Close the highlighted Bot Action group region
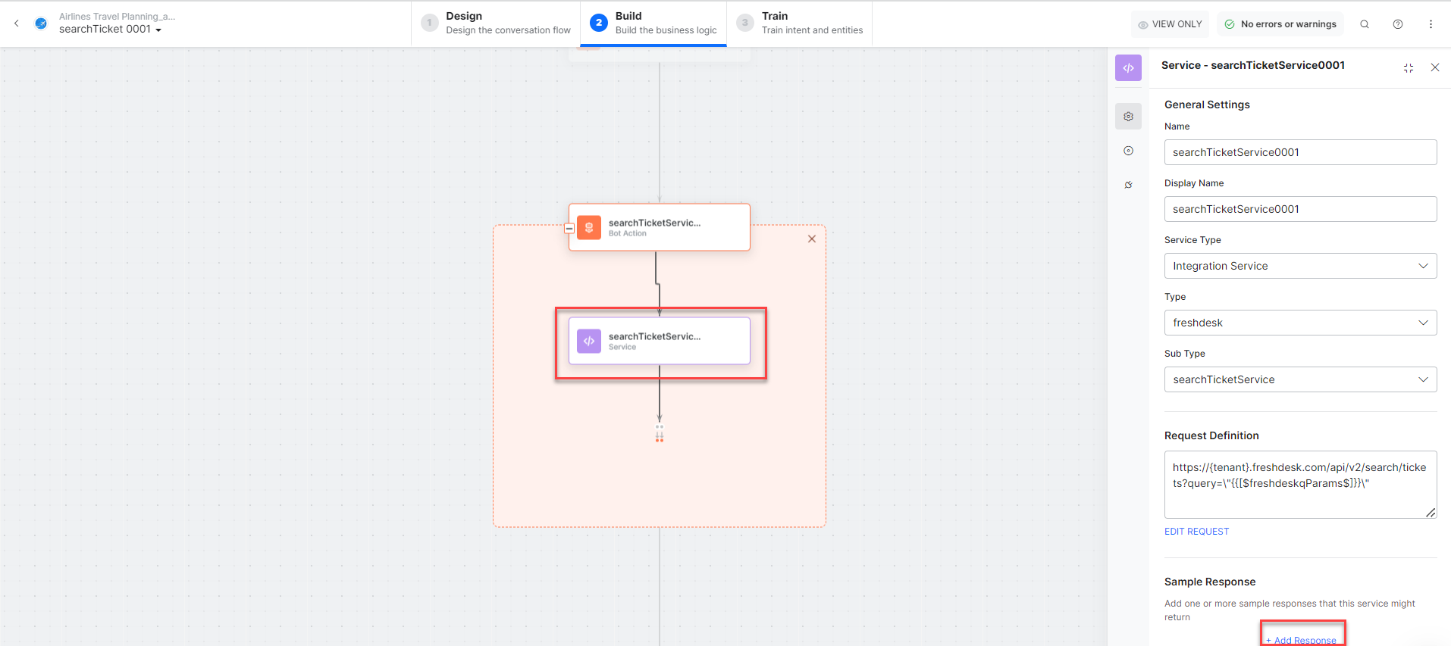 tap(811, 239)
